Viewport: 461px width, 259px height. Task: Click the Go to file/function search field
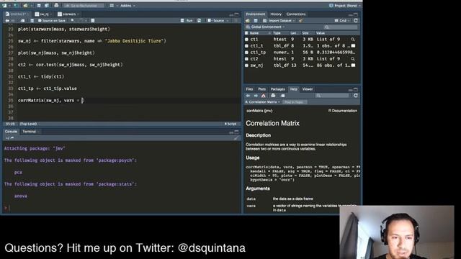[x=84, y=6]
